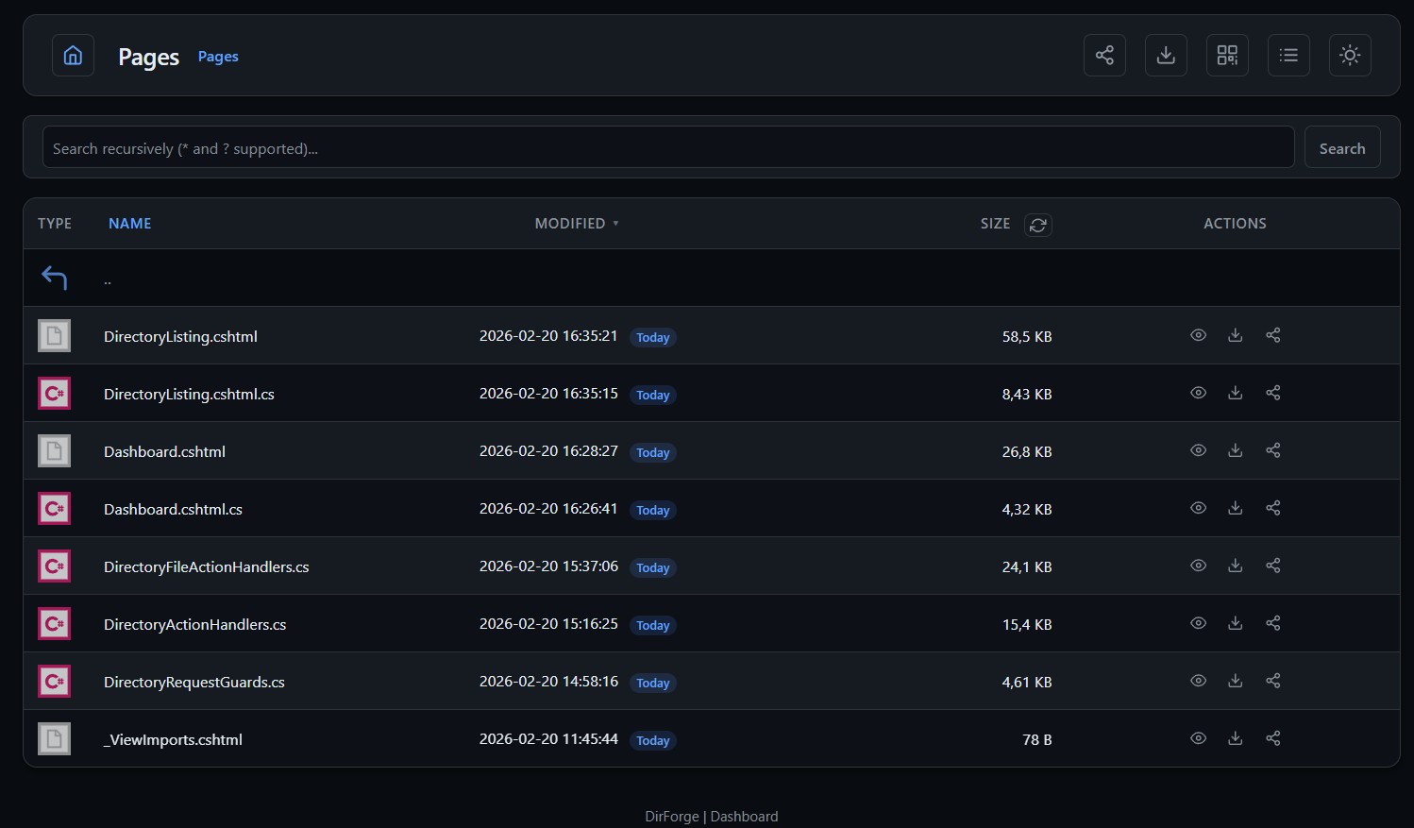Image resolution: width=1414 pixels, height=828 pixels.
Task: Download Dashboard.cshtml via its row icon
Action: (1235, 450)
